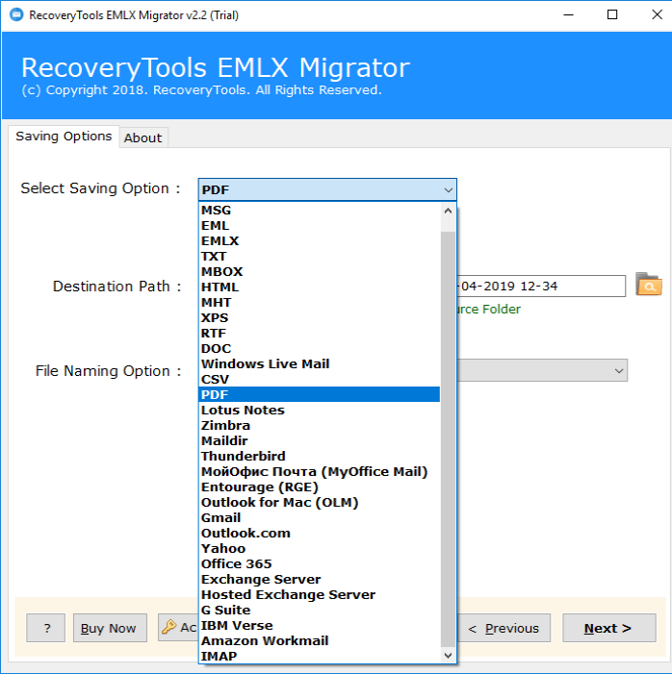This screenshot has height=674, width=672.
Task: Select Windows Live Mail option
Action: click(x=319, y=364)
